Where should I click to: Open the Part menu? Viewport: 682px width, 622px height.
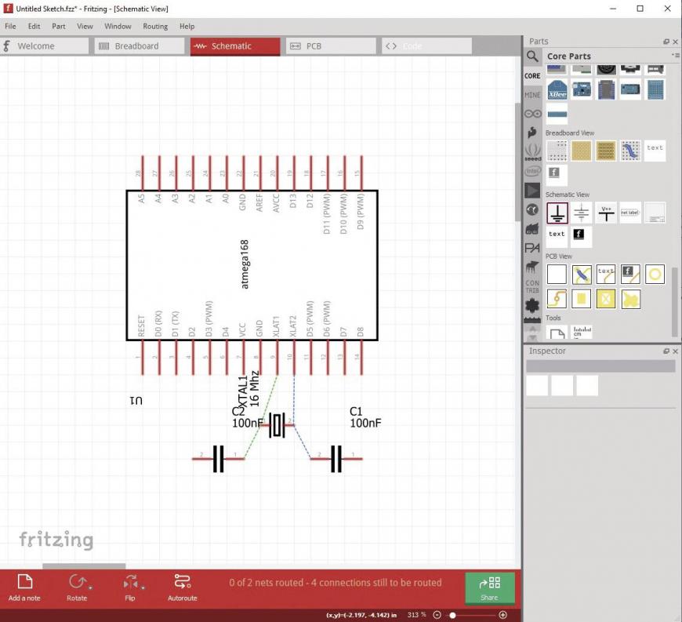click(59, 26)
